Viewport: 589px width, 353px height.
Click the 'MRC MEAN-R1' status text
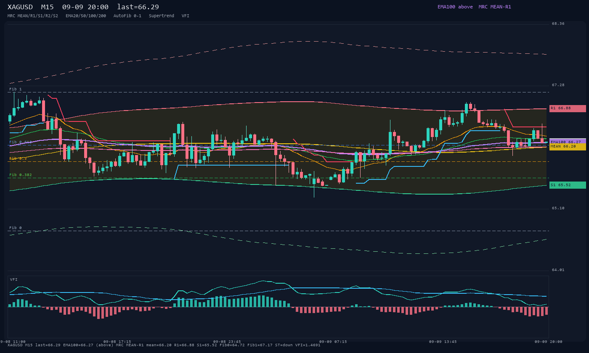pos(495,7)
